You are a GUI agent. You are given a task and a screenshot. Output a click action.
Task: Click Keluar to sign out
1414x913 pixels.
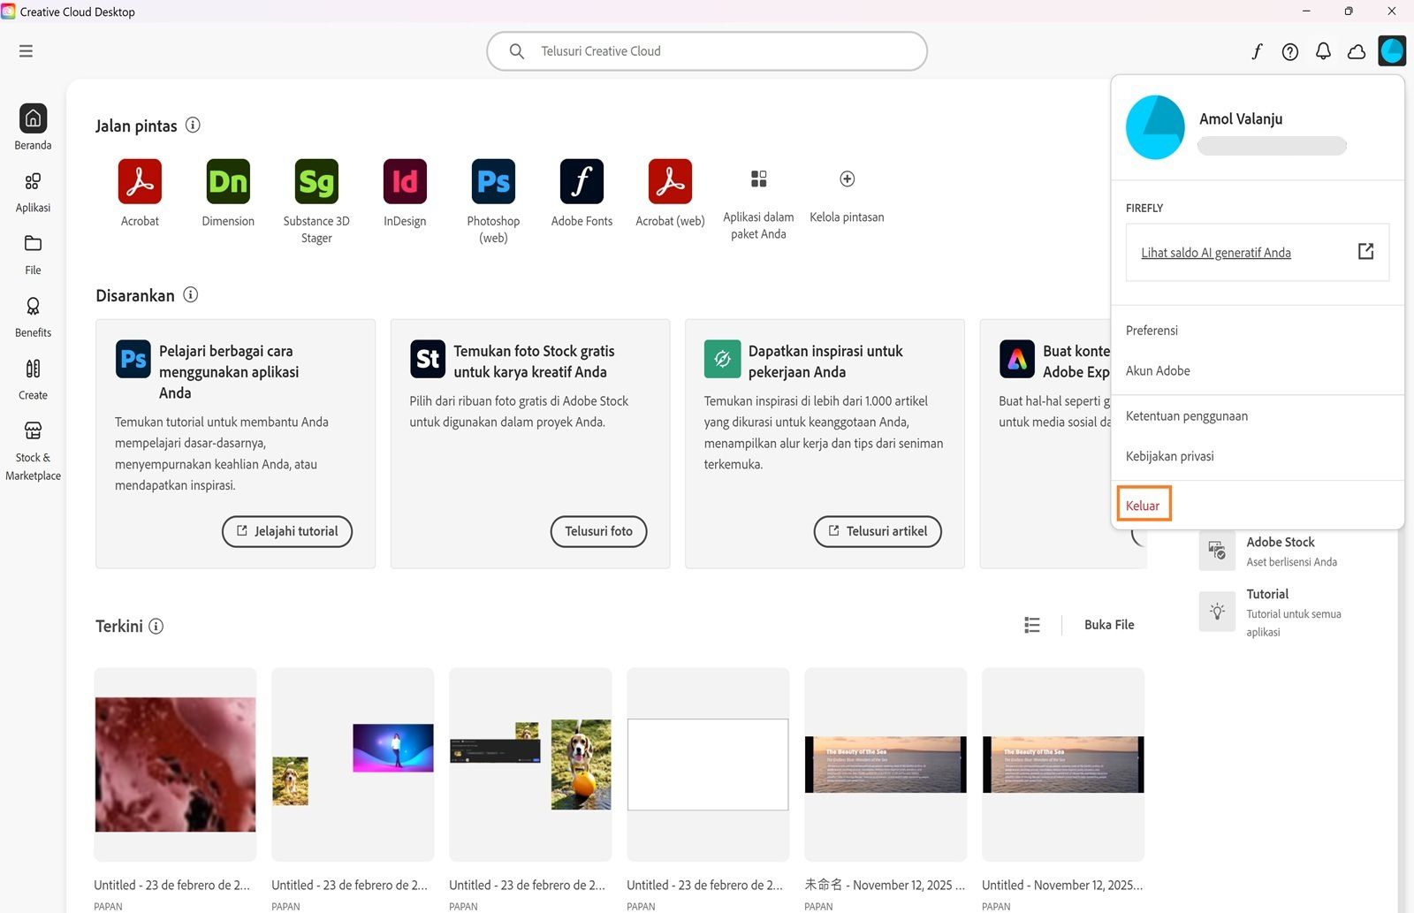[x=1144, y=506]
